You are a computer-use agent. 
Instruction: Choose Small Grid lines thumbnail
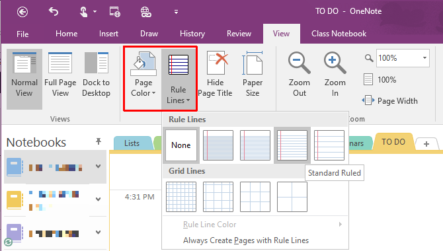181,197
